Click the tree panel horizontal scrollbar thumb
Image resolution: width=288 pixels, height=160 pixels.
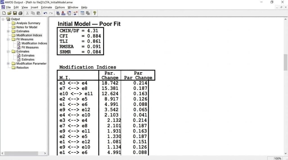point(21,153)
